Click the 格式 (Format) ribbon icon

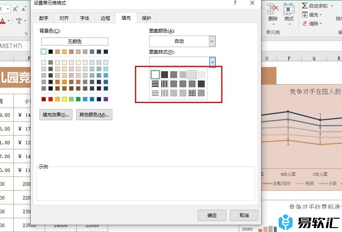(289, 9)
